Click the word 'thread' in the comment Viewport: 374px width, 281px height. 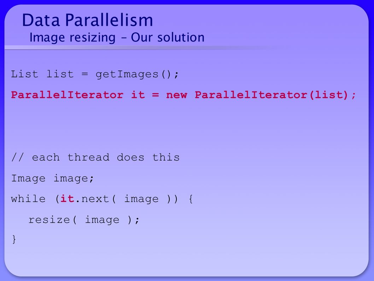tap(88, 157)
